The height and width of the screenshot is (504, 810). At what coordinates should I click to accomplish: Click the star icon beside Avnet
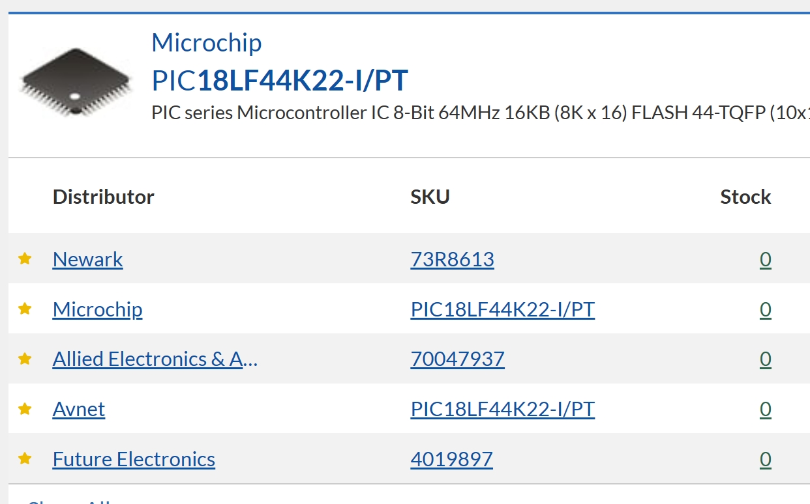tap(25, 409)
